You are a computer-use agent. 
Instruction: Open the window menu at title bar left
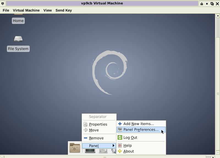3,4
